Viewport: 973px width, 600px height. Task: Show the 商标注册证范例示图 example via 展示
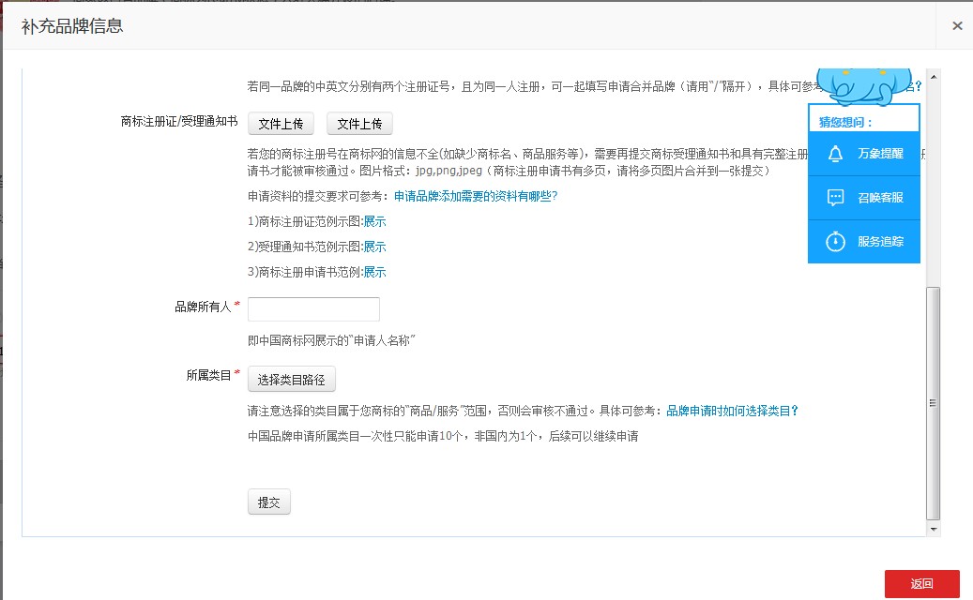pos(374,222)
